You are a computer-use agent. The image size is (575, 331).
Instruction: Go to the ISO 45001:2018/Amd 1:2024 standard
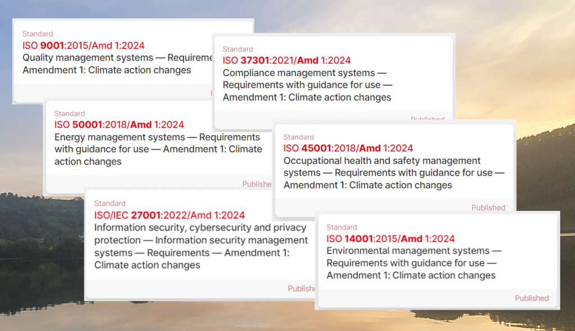pos(348,148)
